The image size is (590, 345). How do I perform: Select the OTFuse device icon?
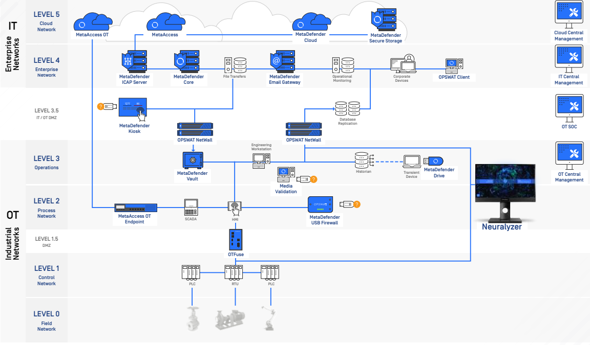click(x=236, y=240)
